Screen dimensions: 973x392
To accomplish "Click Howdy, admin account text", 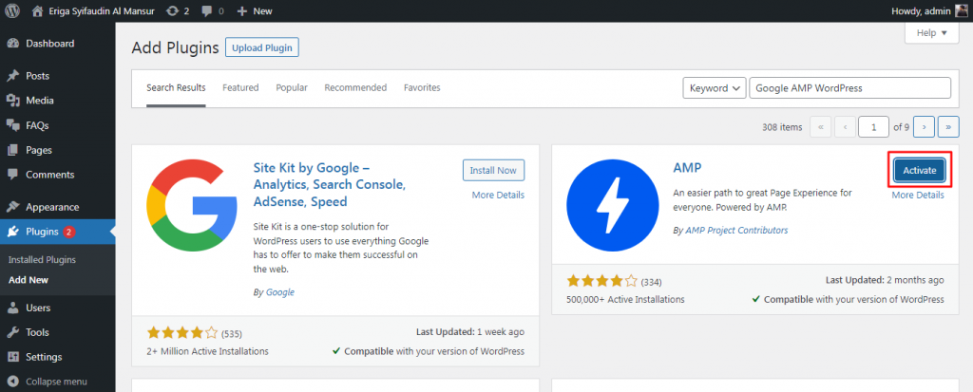I will pos(920,10).
